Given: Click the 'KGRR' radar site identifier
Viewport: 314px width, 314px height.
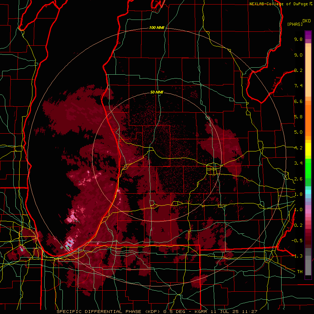Looking at the screenshot, I should (202, 312).
